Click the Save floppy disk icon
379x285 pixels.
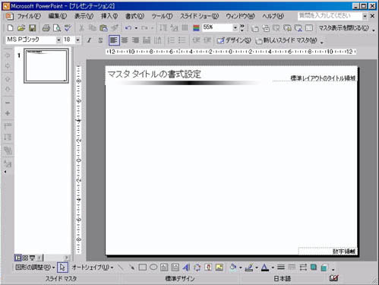pos(33,28)
